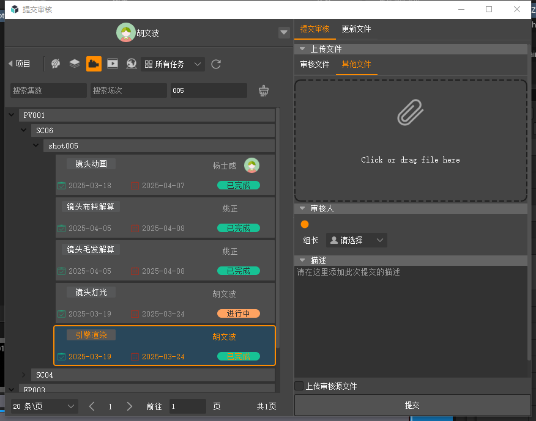This screenshot has height=421, width=536.
Task: Collapse the PV001 tree node
Action: click(x=12, y=115)
